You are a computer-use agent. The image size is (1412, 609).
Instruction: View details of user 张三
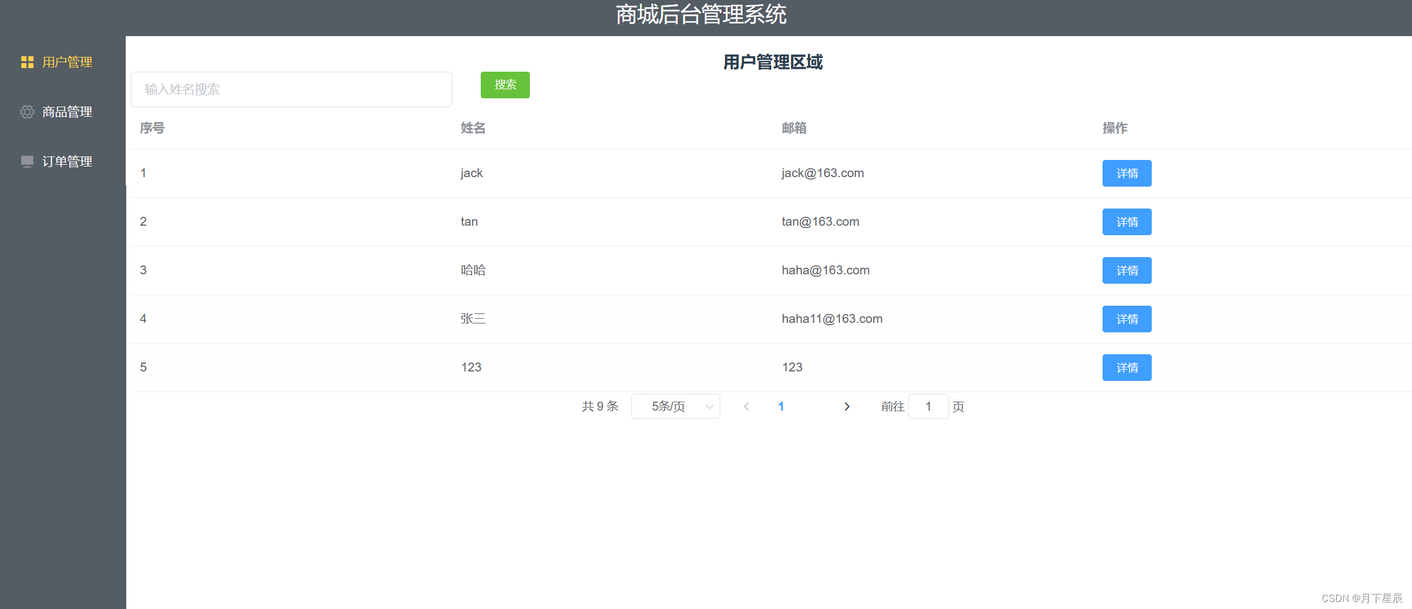click(1126, 319)
